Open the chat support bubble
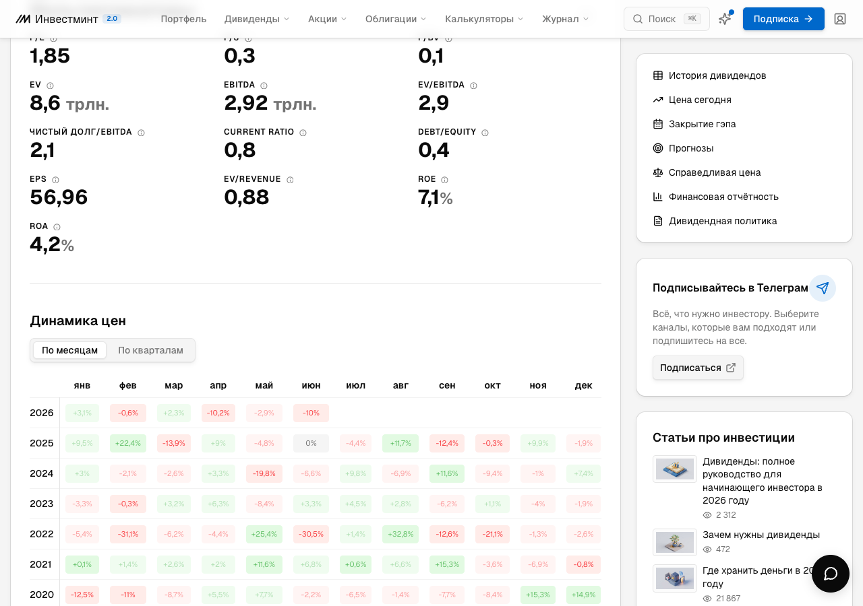 click(x=831, y=574)
